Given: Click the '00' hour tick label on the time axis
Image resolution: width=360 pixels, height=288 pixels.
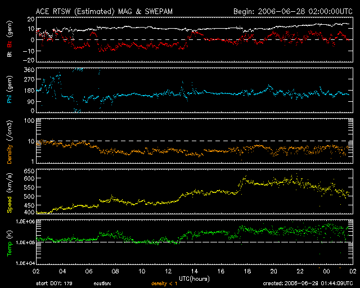Looking at the screenshot, I should tap(326, 271).
